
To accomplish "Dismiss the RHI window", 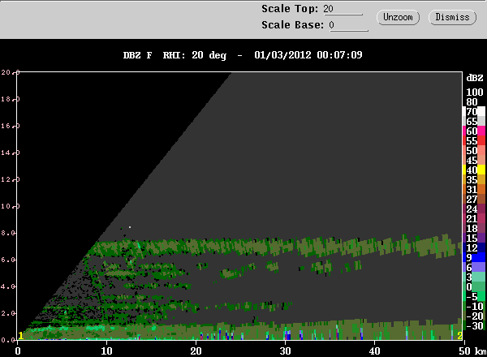I will click(452, 17).
